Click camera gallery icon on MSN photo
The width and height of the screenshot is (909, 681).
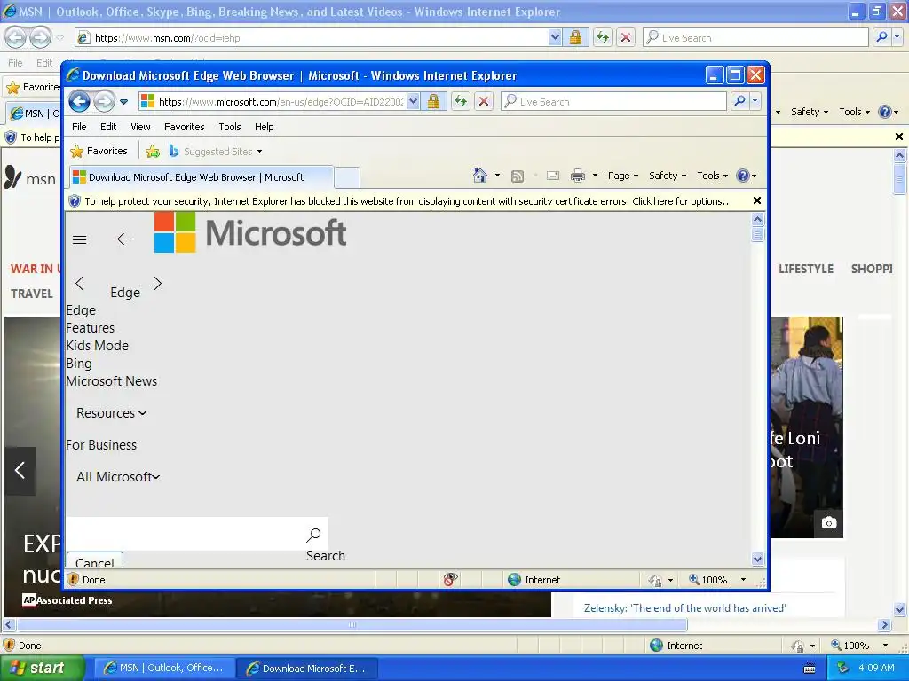(x=829, y=523)
